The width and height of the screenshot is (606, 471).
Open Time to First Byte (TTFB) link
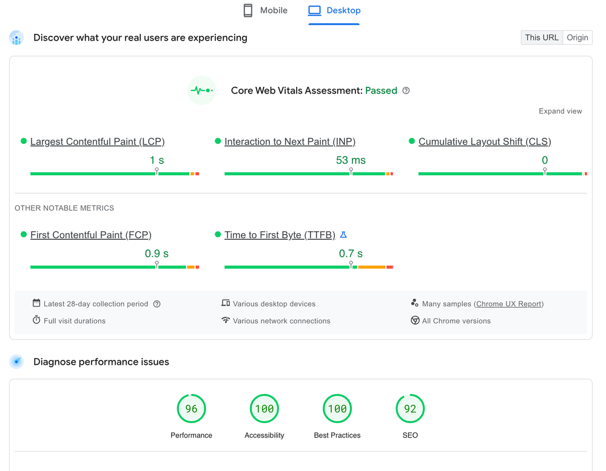tap(280, 235)
